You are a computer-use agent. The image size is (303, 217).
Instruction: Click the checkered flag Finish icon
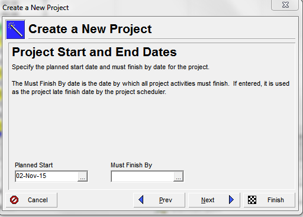(x=252, y=200)
